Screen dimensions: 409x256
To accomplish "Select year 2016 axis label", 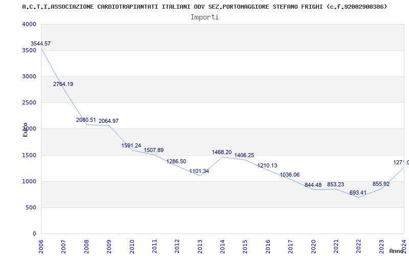I will point(268,246).
